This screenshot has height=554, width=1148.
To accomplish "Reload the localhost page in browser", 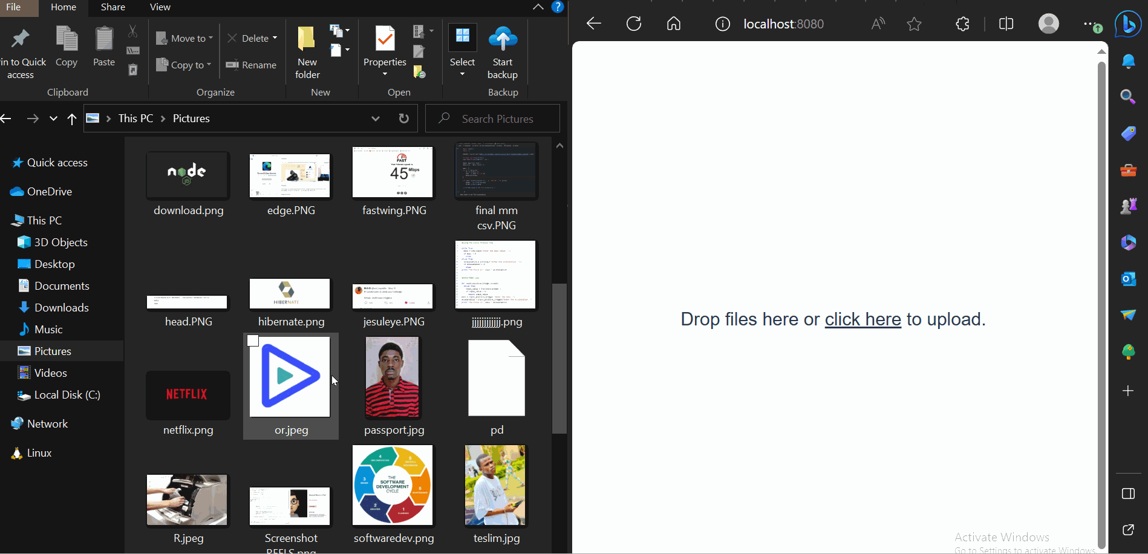I will 634,24.
